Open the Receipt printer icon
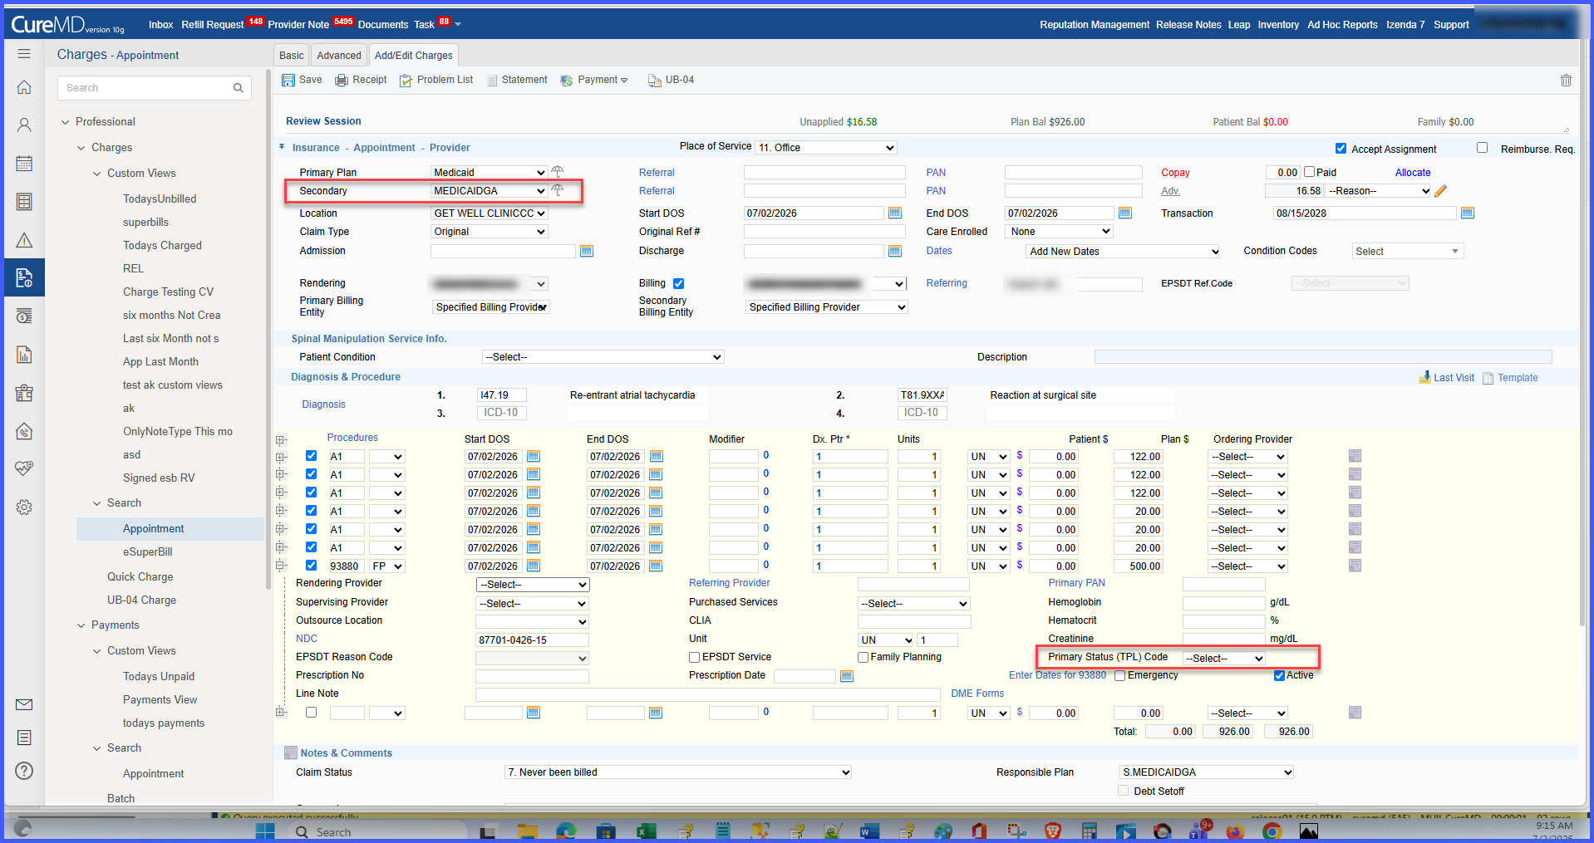Screen dimensions: 1594x843 [x=342, y=81]
